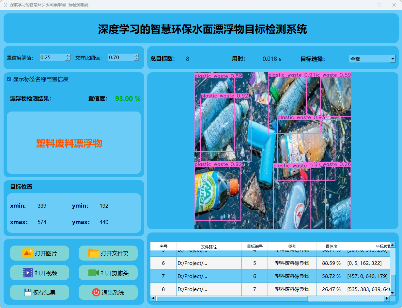Decrease the IoU threshold with down arrow

136,59
